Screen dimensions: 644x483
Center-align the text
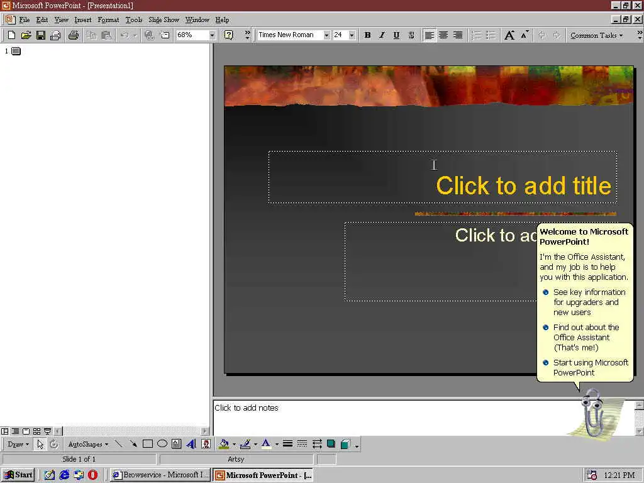[x=443, y=35]
